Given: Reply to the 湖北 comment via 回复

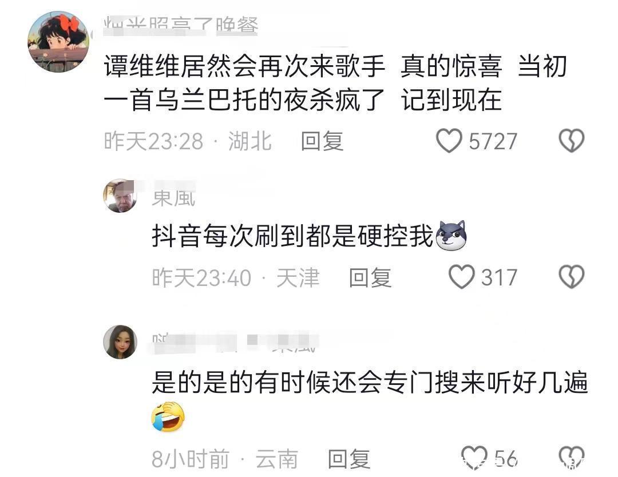Looking at the screenshot, I should [x=322, y=141].
